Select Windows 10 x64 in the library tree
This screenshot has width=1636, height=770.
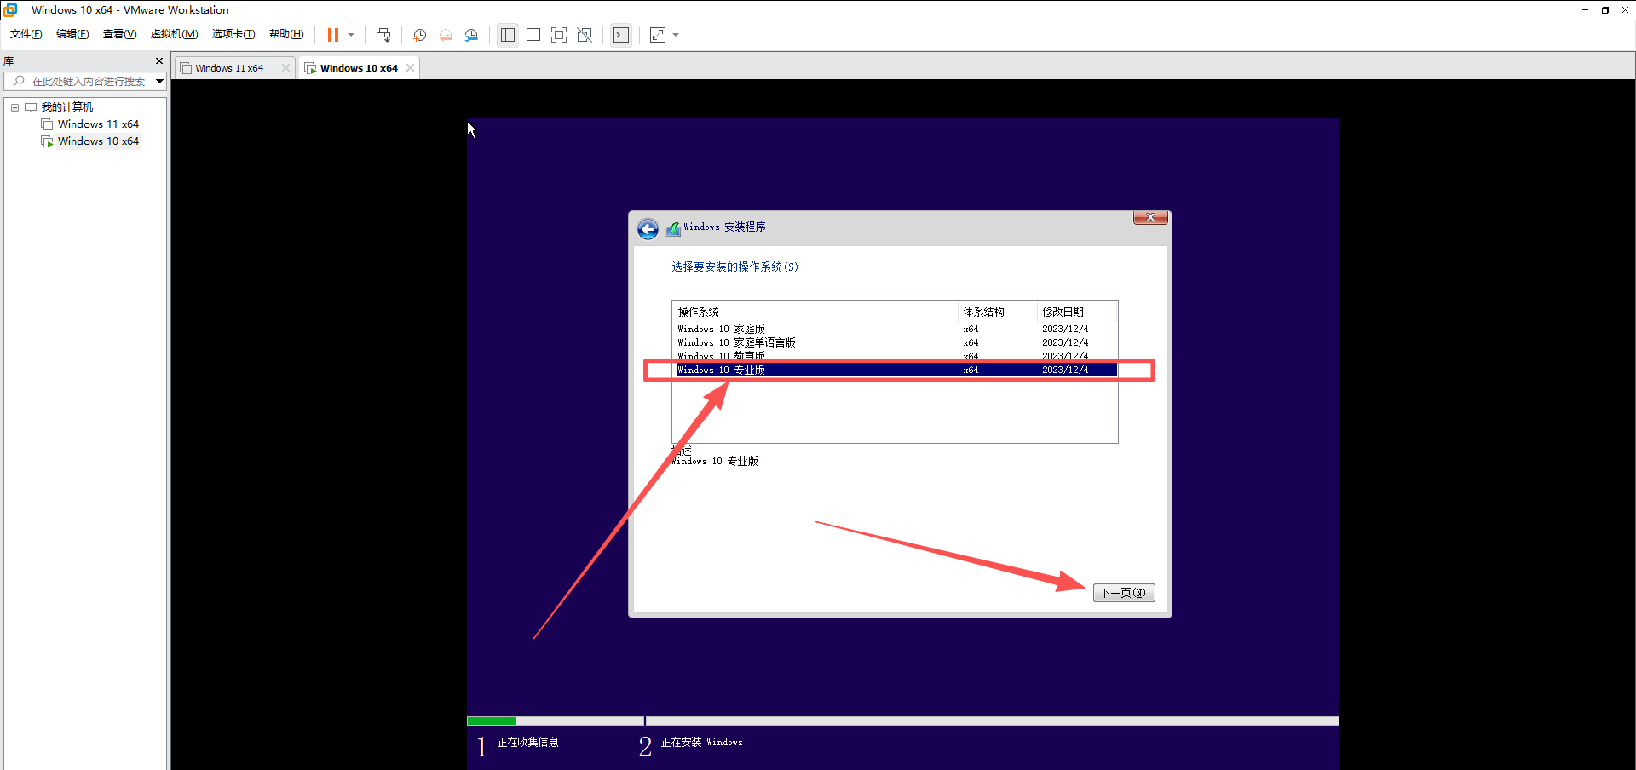click(x=98, y=141)
